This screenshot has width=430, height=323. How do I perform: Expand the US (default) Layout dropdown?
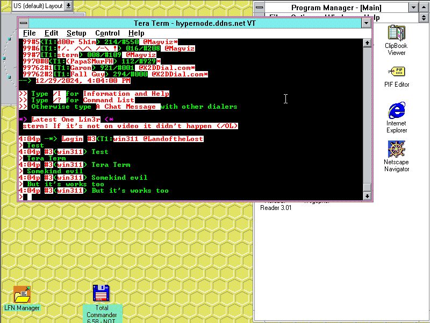(x=69, y=6)
